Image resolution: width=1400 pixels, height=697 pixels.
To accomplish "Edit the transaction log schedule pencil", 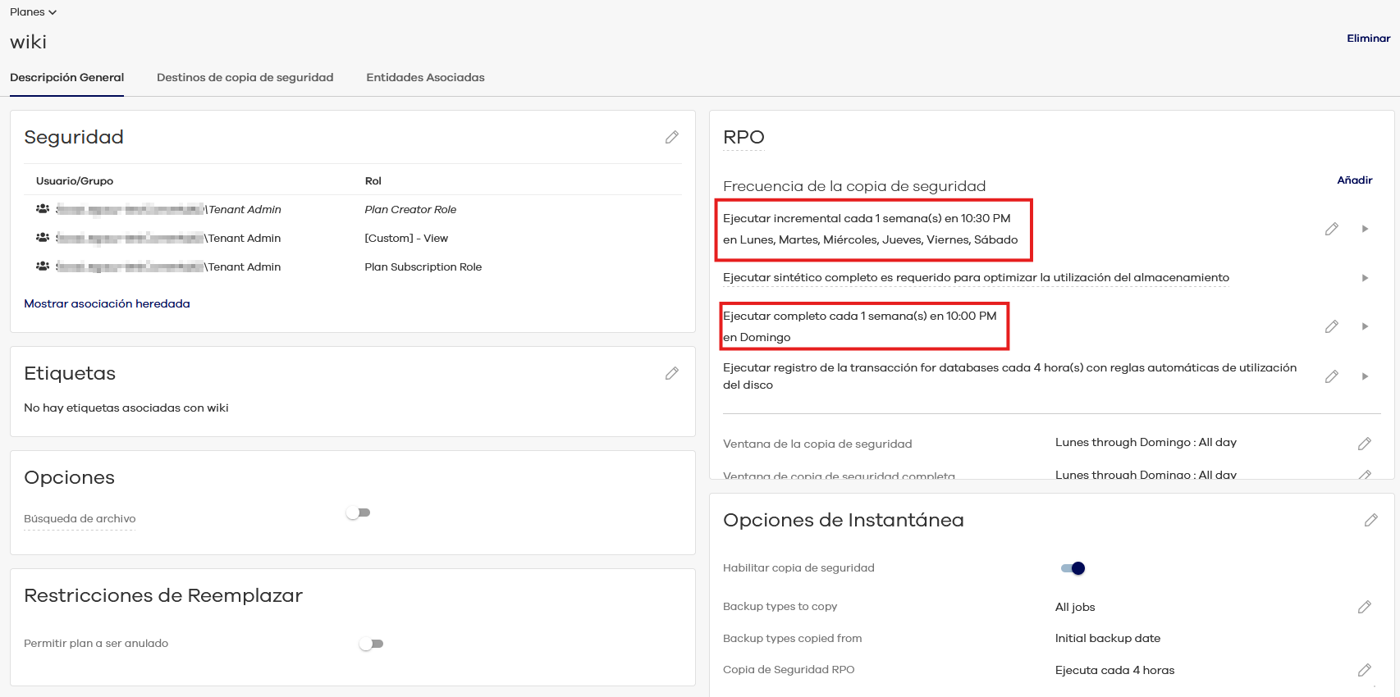I will [x=1331, y=376].
